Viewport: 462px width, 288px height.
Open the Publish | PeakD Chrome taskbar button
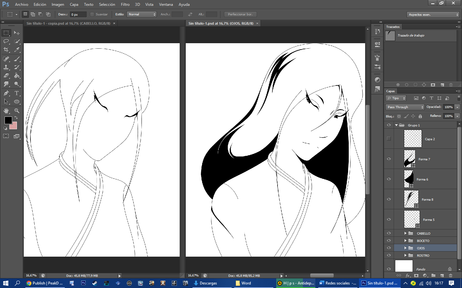click(x=45, y=283)
